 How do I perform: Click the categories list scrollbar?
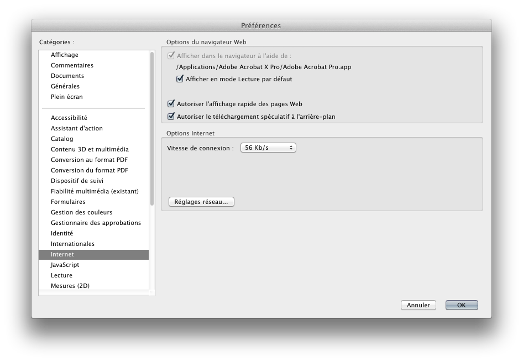152,128
